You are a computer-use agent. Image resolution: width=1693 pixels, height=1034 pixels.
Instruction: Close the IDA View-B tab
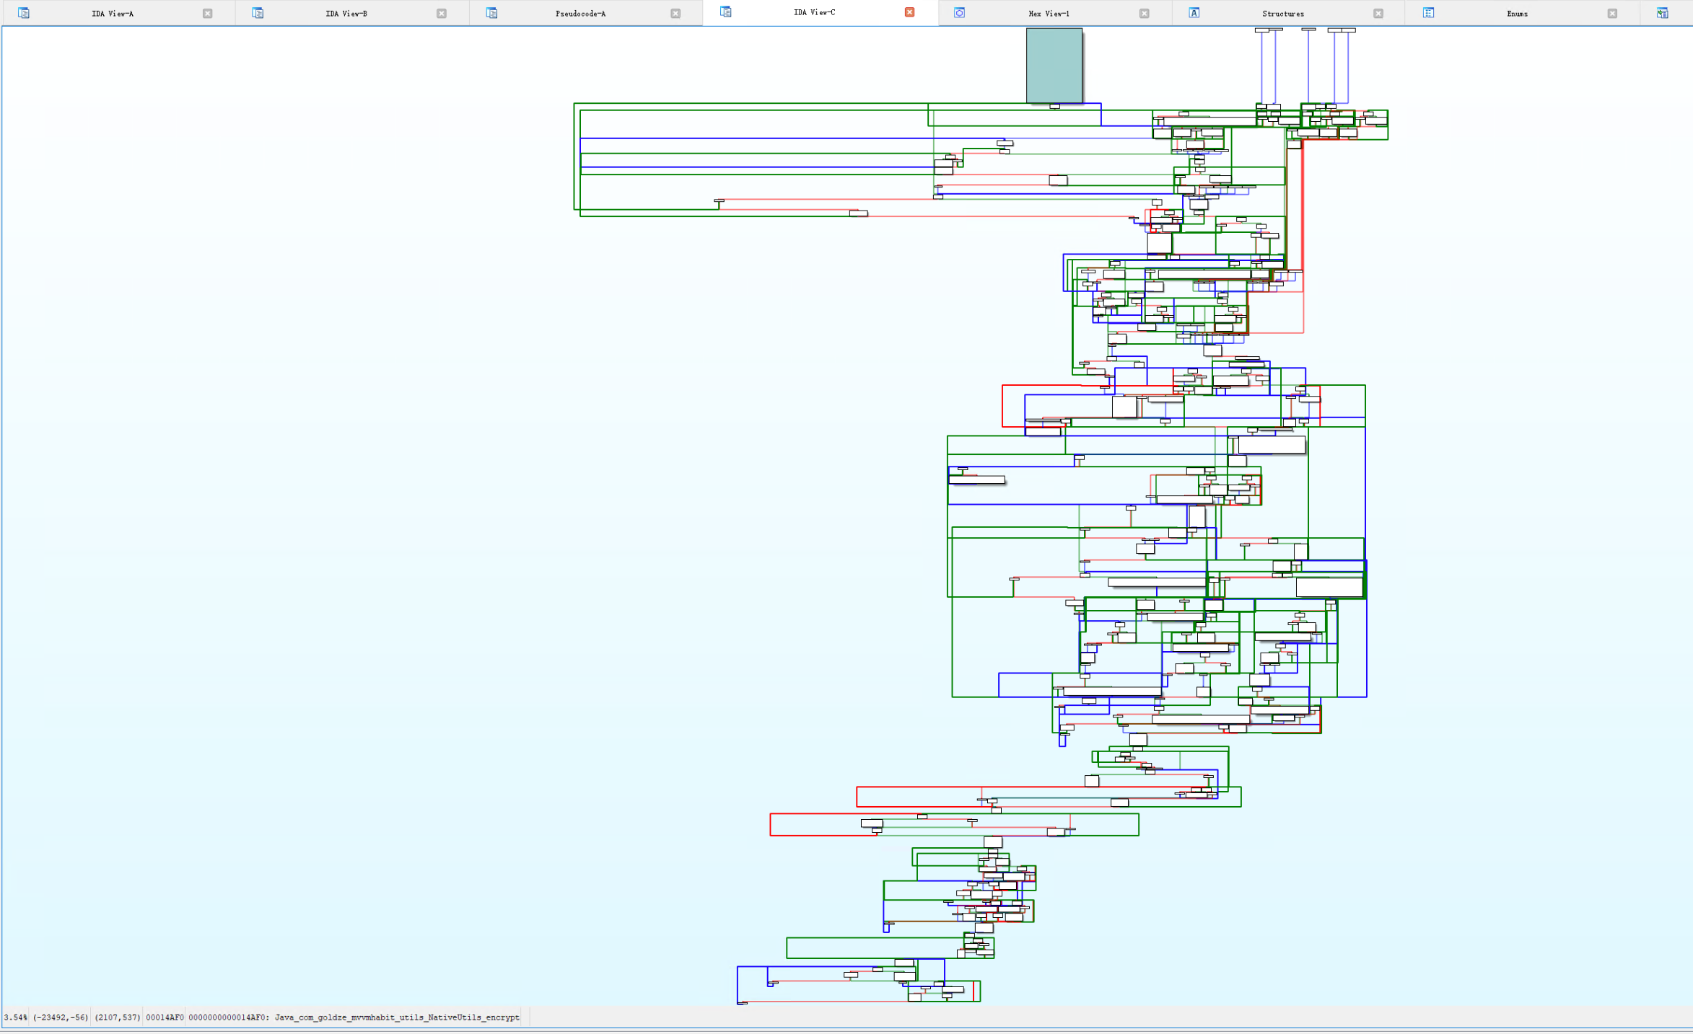(x=442, y=14)
